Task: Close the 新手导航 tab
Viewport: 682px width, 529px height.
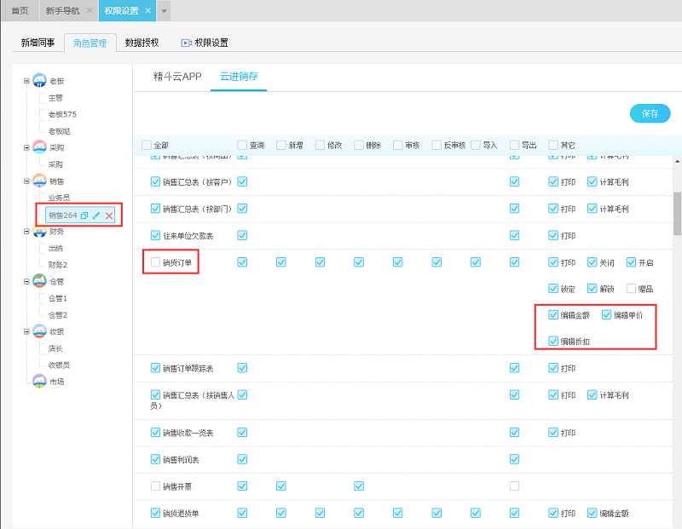Action: tap(90, 11)
